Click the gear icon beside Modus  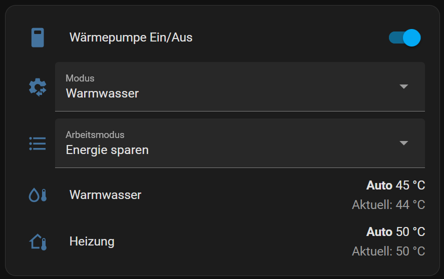coord(38,87)
